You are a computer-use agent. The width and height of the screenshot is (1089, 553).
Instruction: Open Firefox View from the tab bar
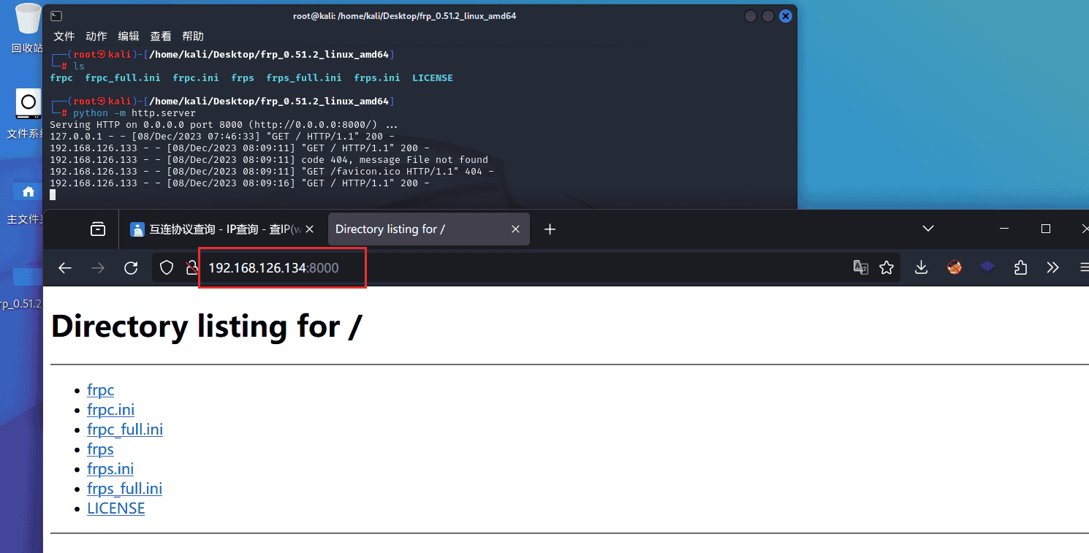97,229
